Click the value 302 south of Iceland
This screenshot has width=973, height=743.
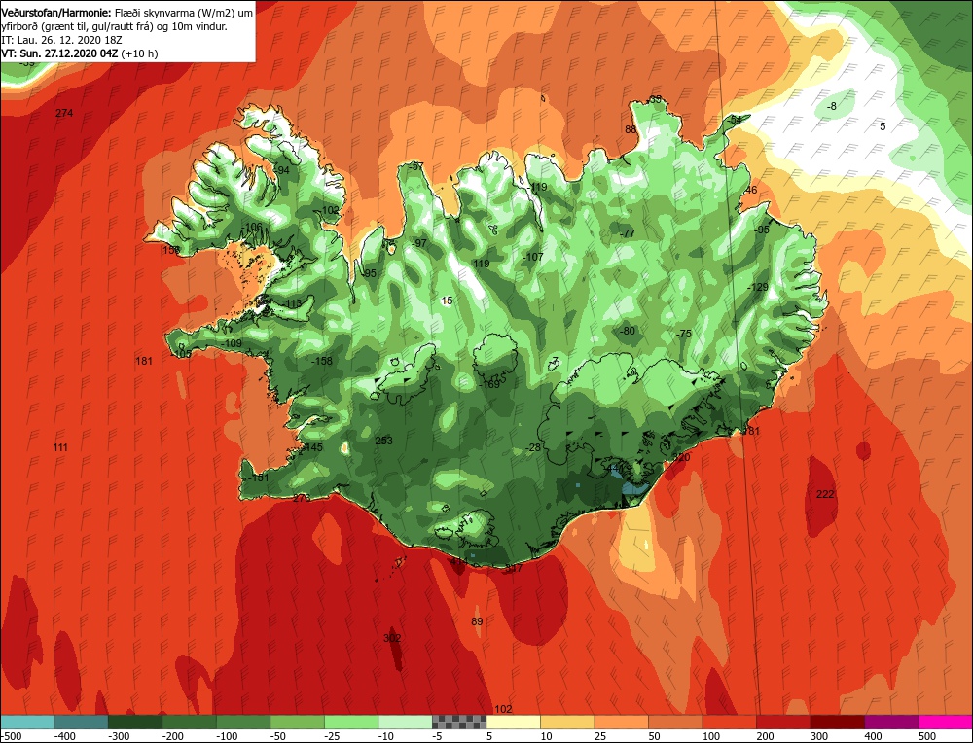click(x=392, y=638)
